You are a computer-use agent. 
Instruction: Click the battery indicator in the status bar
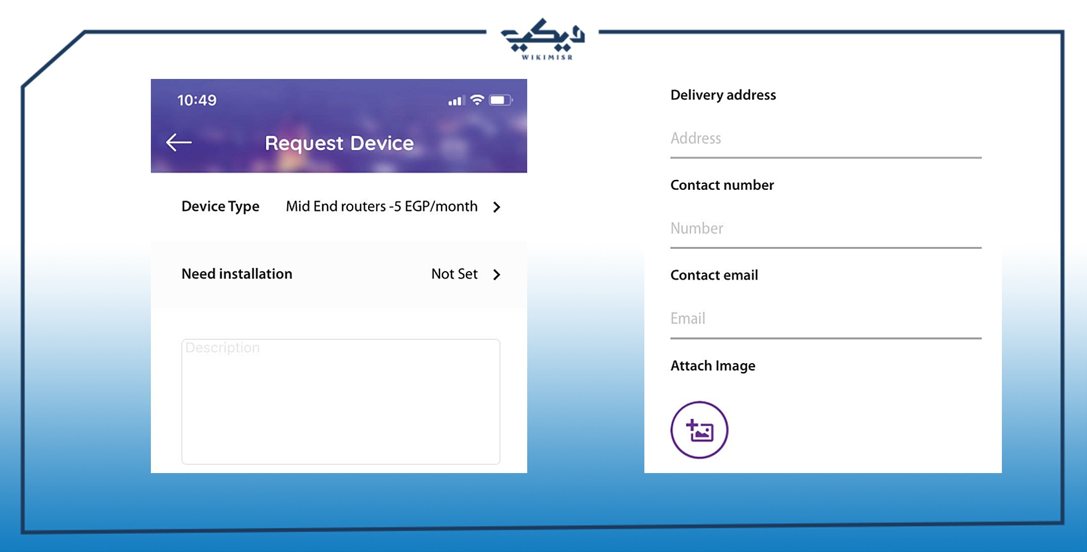pyautogui.click(x=501, y=100)
